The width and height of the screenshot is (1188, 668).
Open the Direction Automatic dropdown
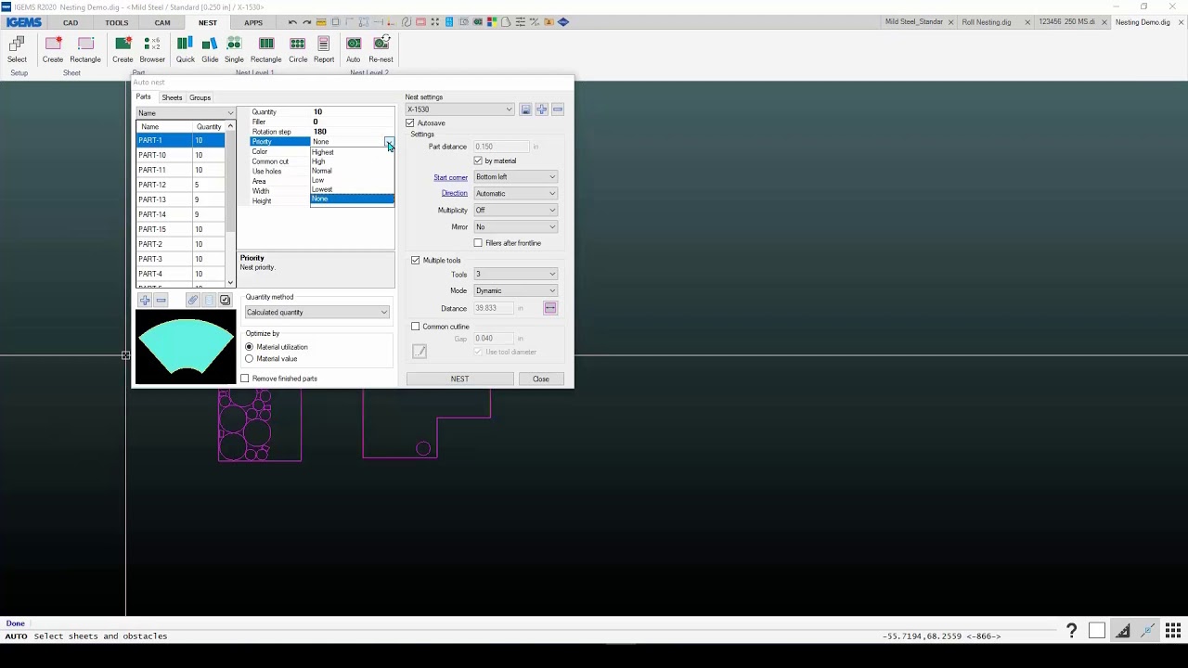[x=515, y=194]
